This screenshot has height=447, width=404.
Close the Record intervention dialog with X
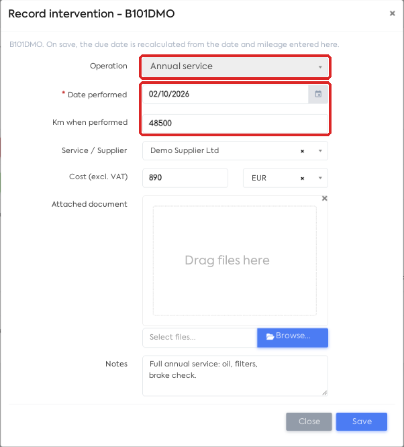point(393,13)
